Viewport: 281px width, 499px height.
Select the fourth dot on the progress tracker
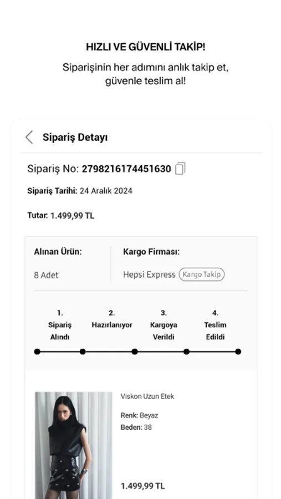(186, 352)
